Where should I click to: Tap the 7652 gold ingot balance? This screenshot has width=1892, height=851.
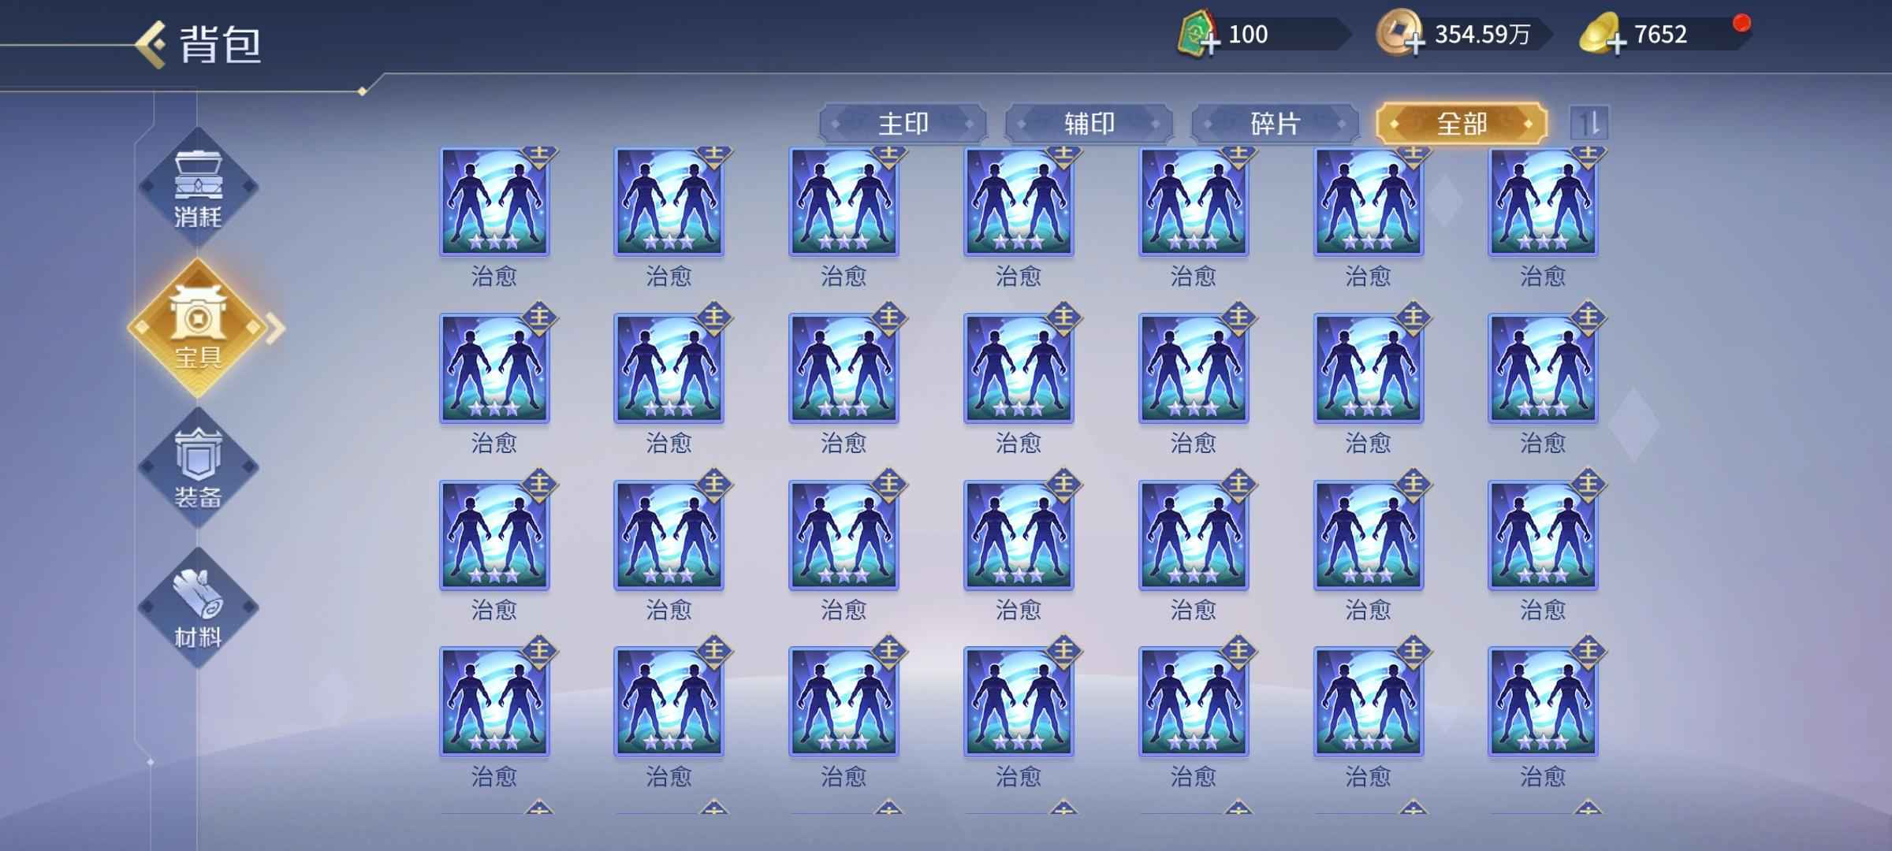1660,35
